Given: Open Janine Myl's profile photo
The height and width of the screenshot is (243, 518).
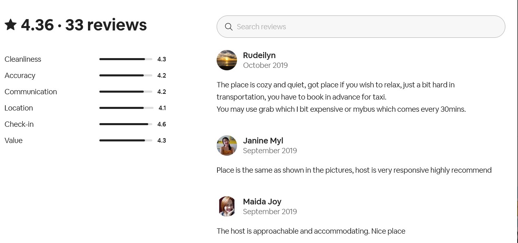Looking at the screenshot, I should tap(227, 145).
